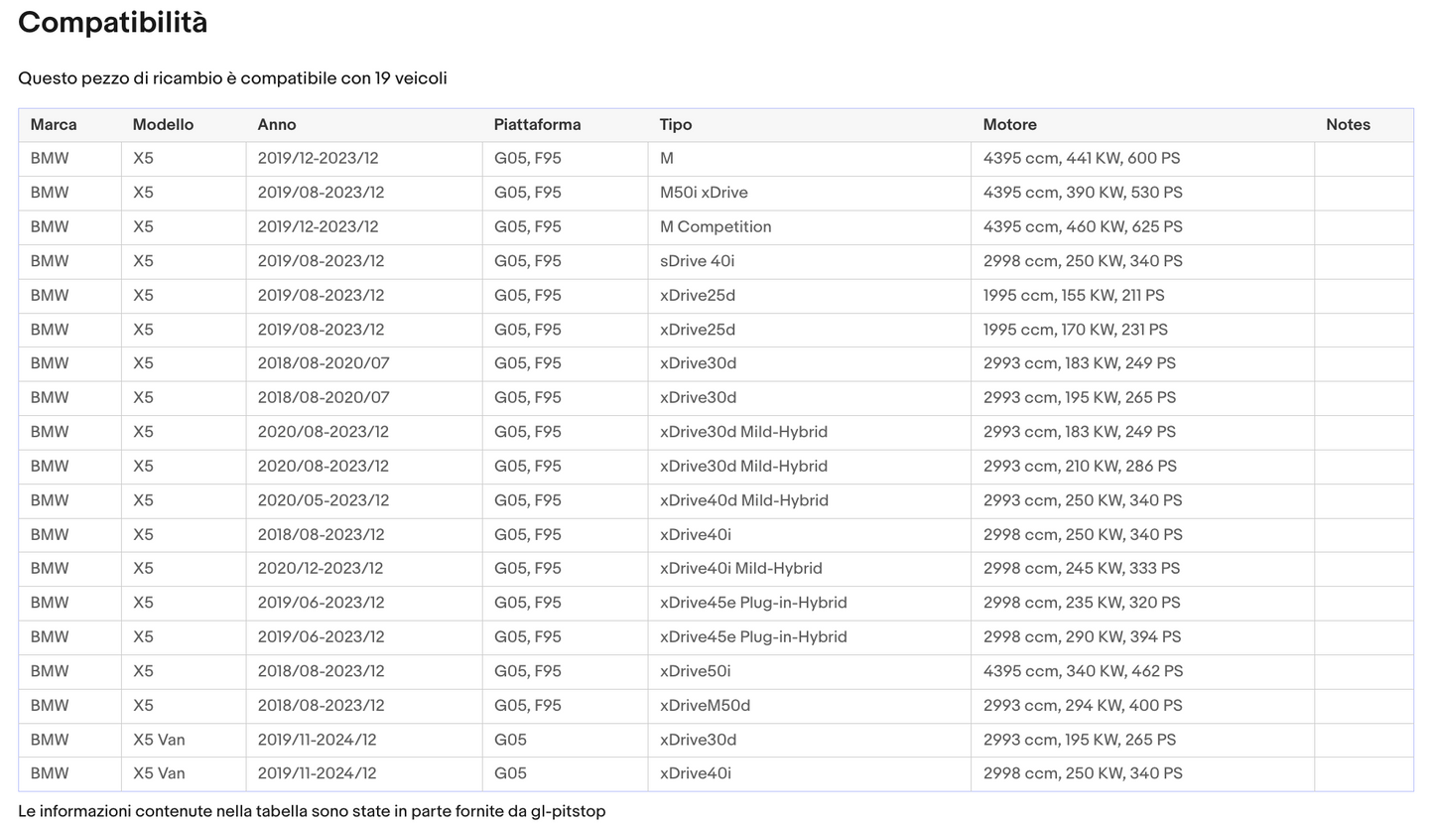The height and width of the screenshot is (829, 1434).
Task: Select the xDrive40i Mild-Hybrid cell
Action: (x=740, y=569)
